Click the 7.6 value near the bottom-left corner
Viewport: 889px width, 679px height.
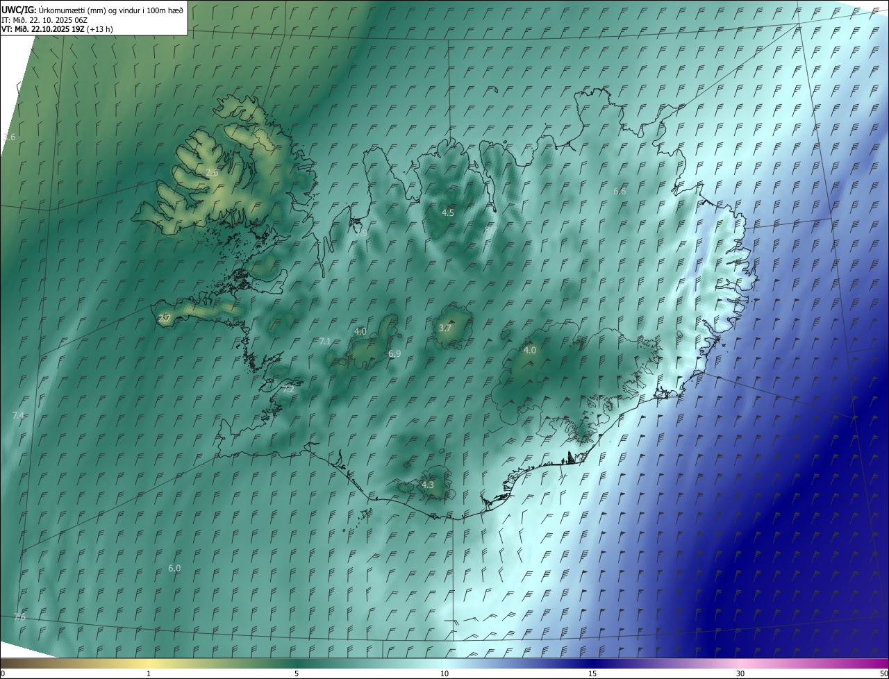(19, 617)
